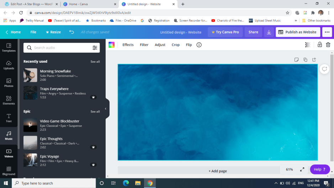
Task: Open the Bkground panel
Action: [x=9, y=171]
